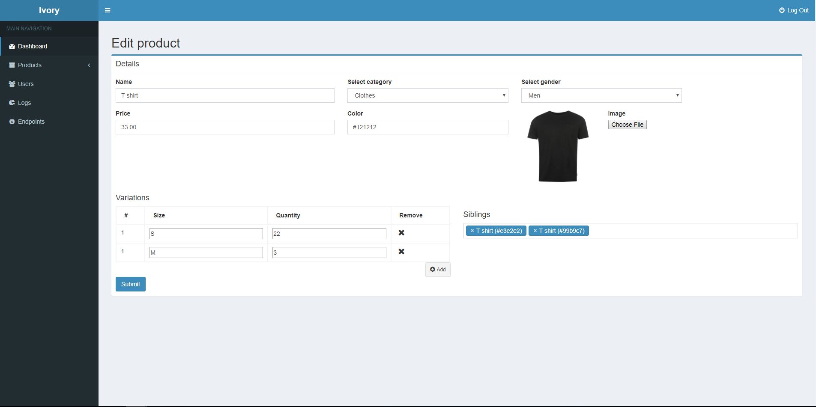Toggle the sidebar with hamburger icon

click(x=108, y=10)
